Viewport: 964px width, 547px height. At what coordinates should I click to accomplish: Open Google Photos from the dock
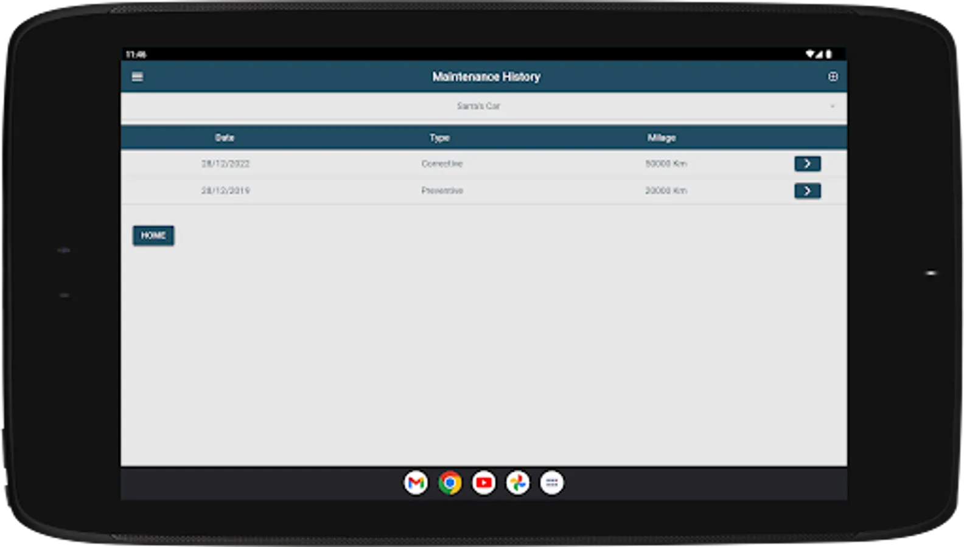[518, 483]
